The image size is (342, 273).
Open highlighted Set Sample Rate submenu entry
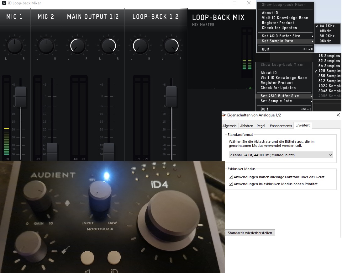click(285, 41)
